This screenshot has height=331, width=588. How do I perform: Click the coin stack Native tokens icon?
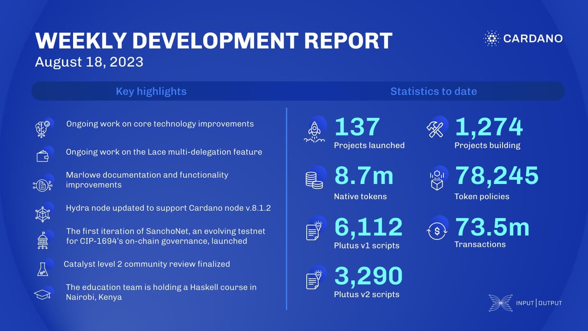click(314, 180)
